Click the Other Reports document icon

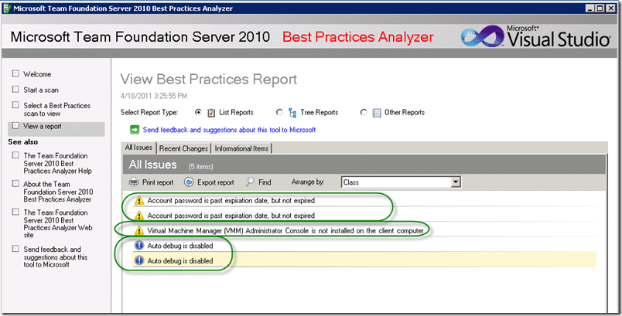pos(377,113)
